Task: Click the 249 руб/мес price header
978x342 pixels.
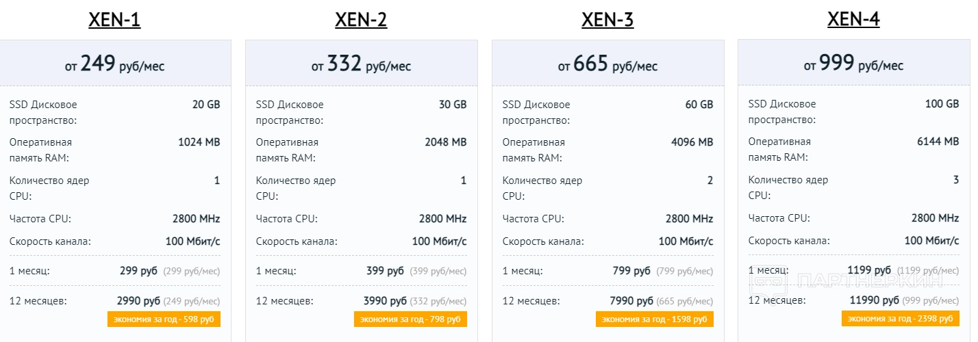Action: pyautogui.click(x=115, y=64)
